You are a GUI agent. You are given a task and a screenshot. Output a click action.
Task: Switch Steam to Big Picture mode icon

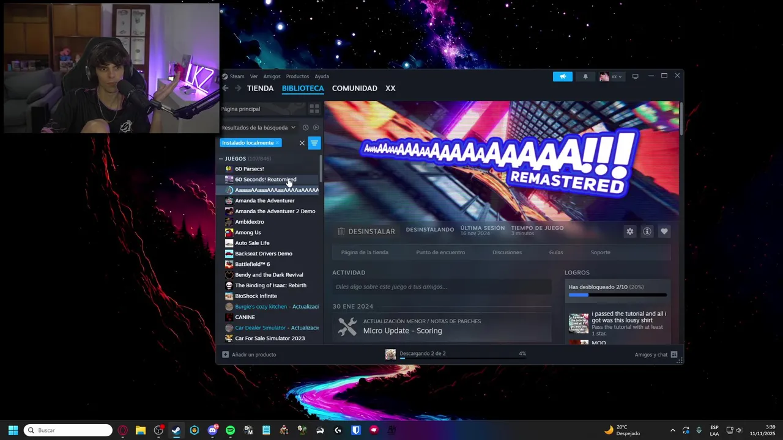pyautogui.click(x=635, y=76)
